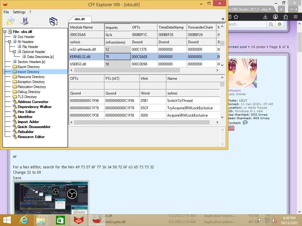
Task: Select Dos Header in the tree
Action: [x=26, y=37]
